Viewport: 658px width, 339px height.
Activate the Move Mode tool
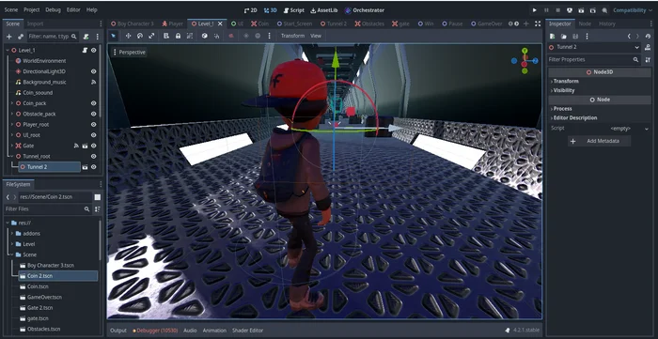(128, 36)
